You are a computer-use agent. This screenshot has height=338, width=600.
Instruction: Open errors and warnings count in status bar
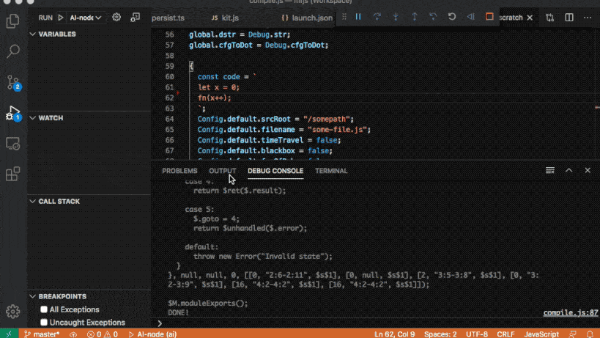(x=102, y=334)
